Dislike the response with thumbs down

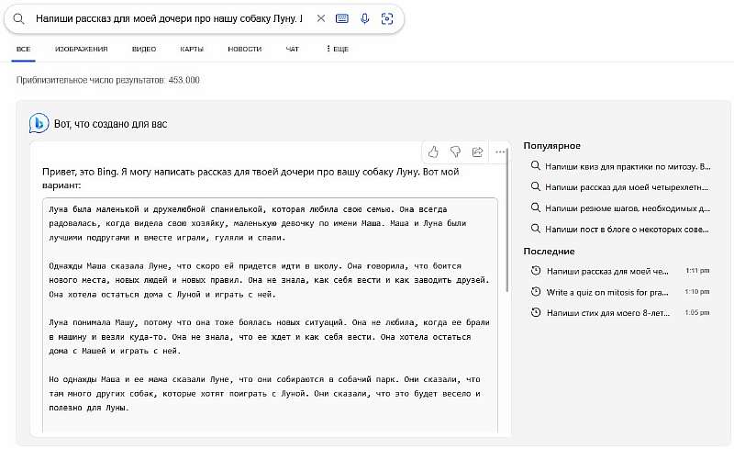[x=455, y=152]
